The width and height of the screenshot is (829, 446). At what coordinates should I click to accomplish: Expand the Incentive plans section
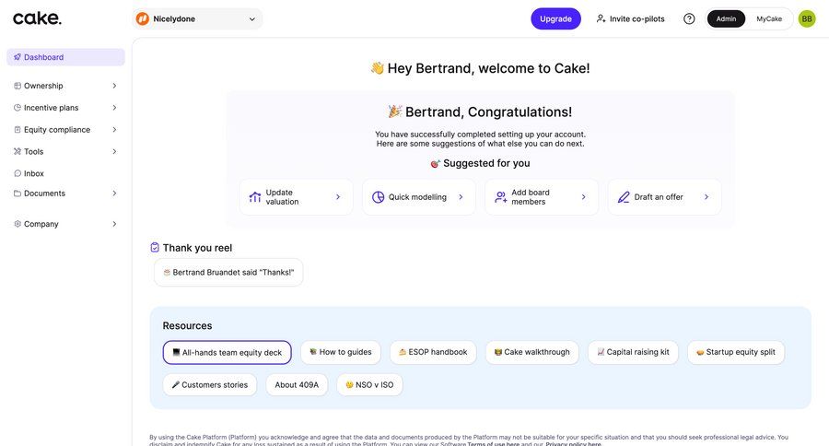point(64,108)
